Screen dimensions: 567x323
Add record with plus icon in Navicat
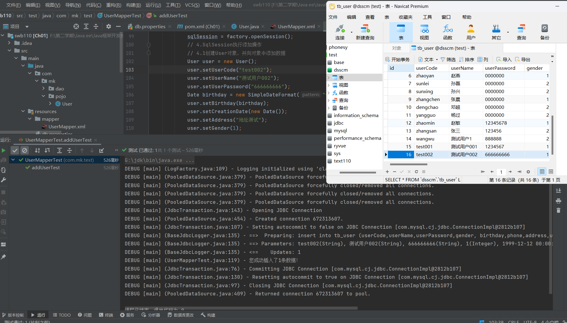point(387,172)
